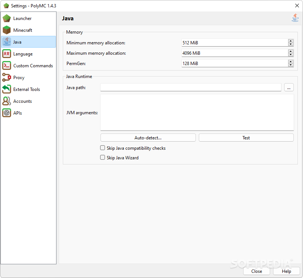This screenshot has height=278, width=303.
Task: Click the Java logo in page header
Action: (x=295, y=18)
